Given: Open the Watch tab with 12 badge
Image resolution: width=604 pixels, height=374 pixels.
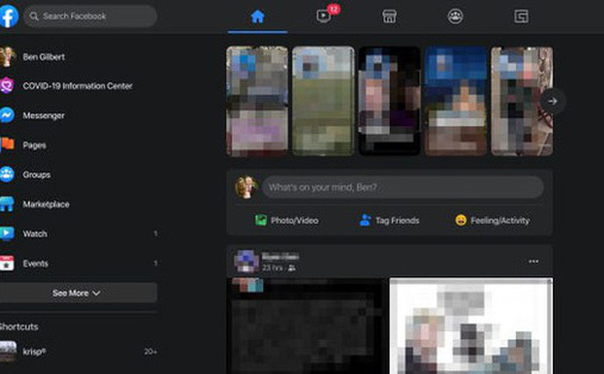Looking at the screenshot, I should point(324,16).
